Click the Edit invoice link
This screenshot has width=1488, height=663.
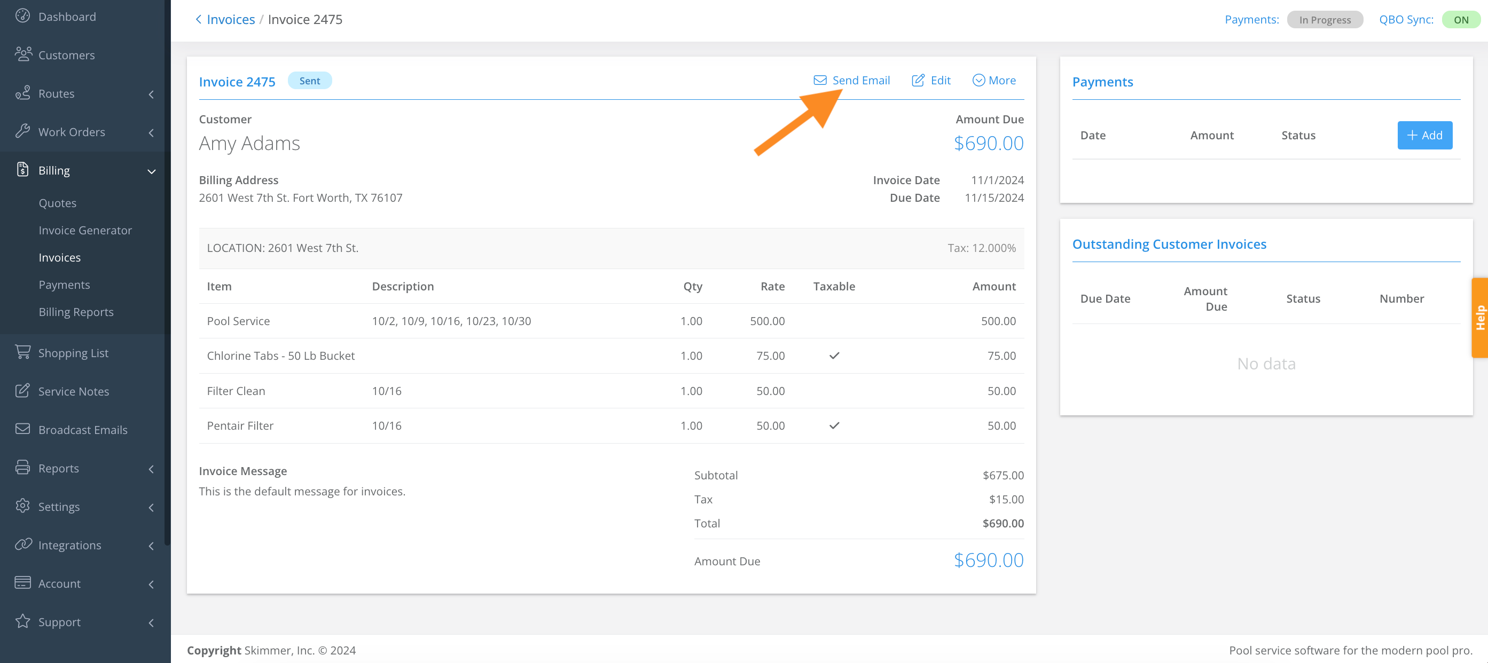(930, 80)
